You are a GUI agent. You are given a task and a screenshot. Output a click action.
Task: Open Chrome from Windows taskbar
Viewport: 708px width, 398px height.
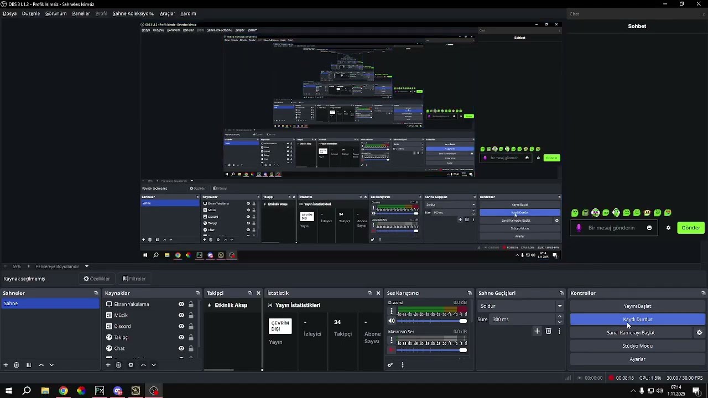(63, 391)
